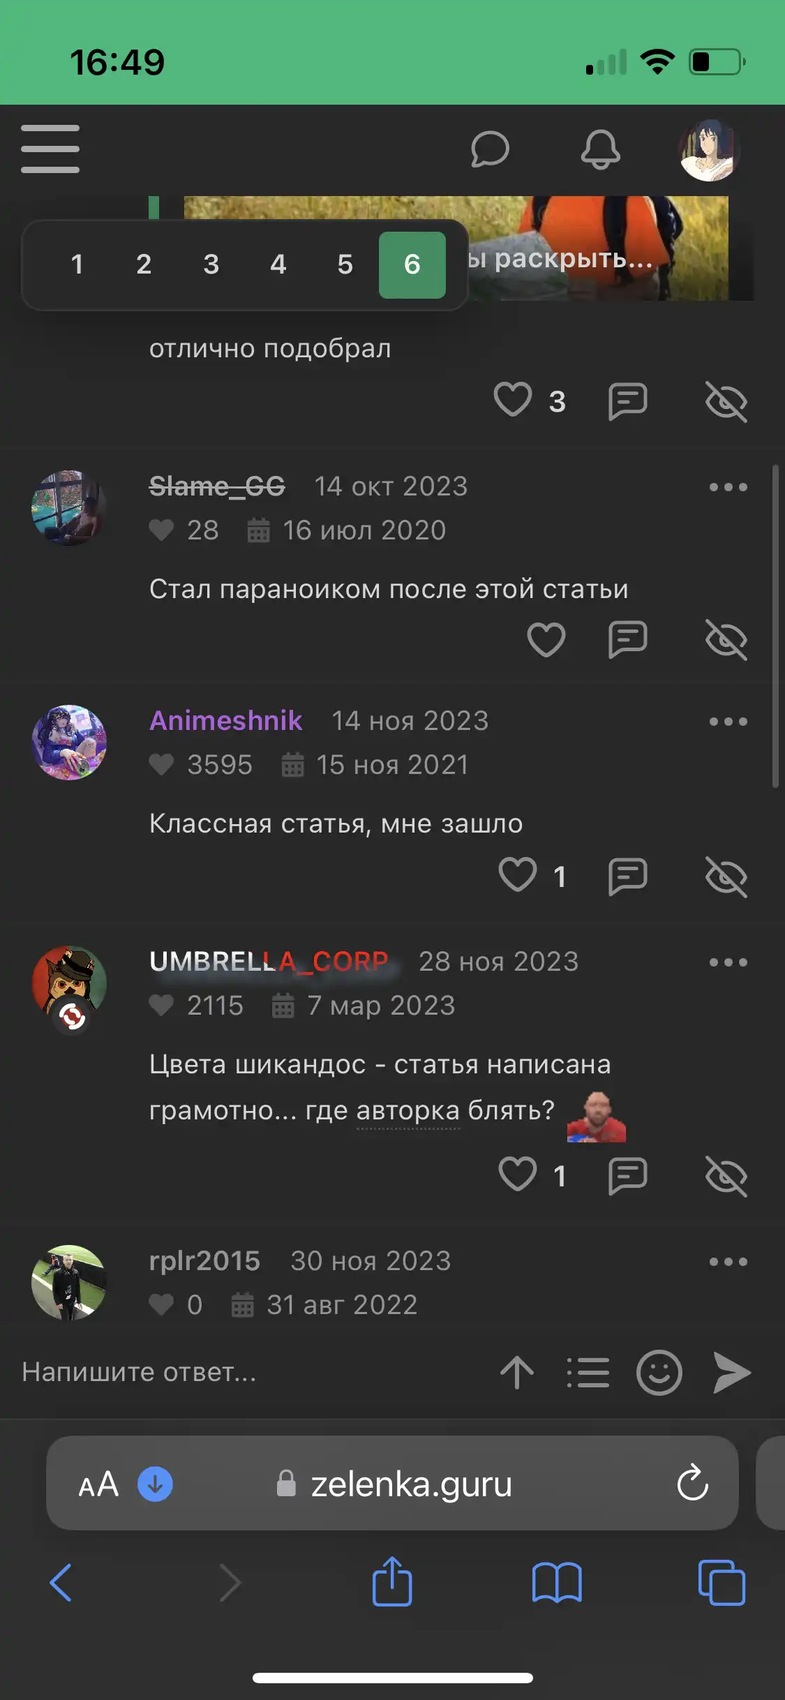The height and width of the screenshot is (1700, 785).
Task: Toggle hide on UMBRELLA_CORP's comment
Action: pos(726,1176)
